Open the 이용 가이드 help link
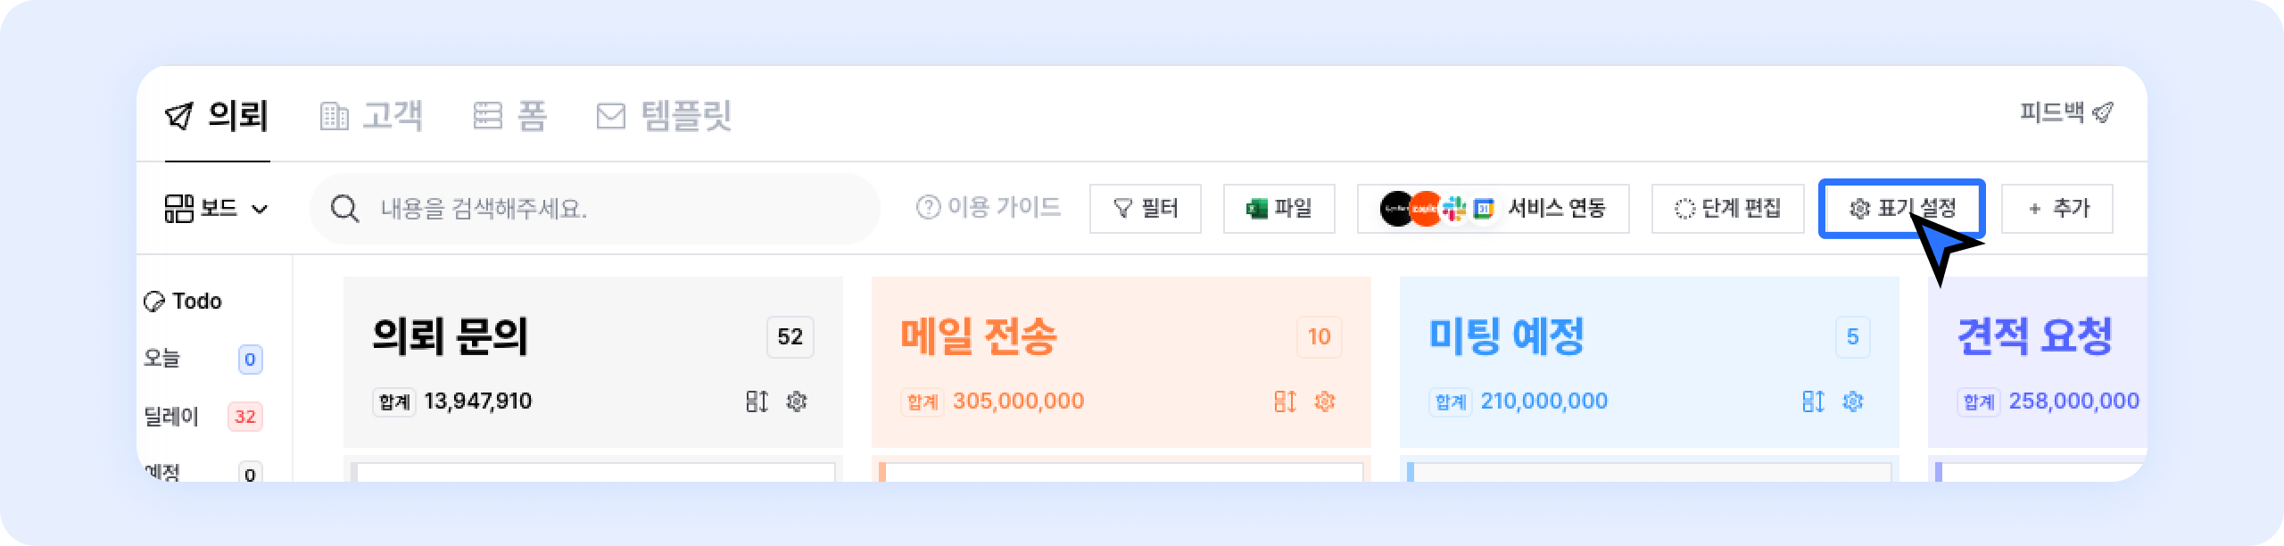Image resolution: width=2284 pixels, height=546 pixels. pyautogui.click(x=989, y=208)
